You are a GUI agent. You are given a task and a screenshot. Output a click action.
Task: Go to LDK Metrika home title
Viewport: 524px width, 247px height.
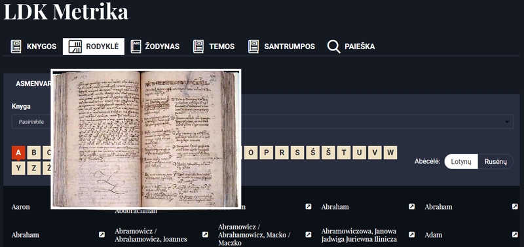pos(66,11)
